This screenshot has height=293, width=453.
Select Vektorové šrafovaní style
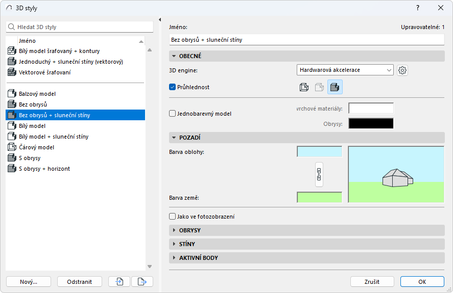pyautogui.click(x=75, y=72)
